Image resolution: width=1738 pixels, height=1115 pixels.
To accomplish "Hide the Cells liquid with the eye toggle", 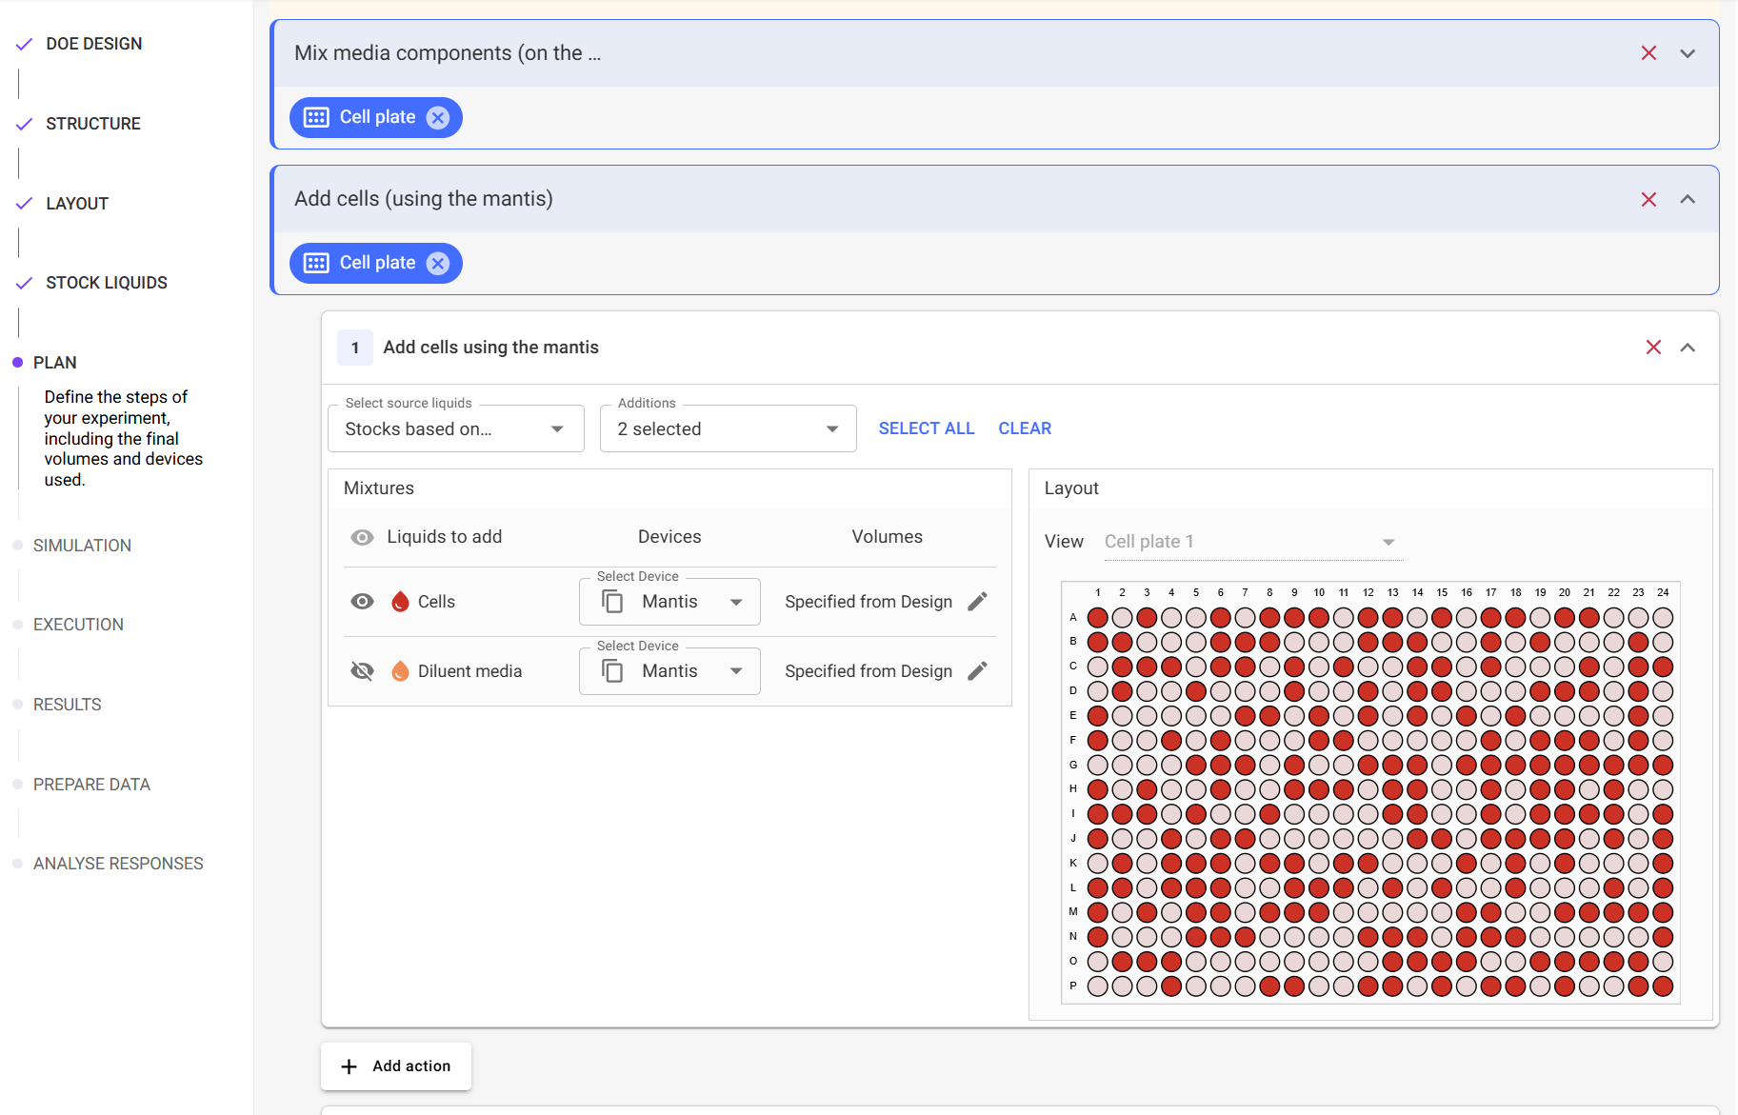I will (362, 601).
